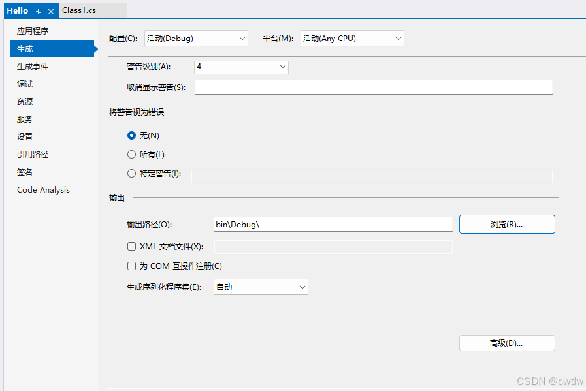
Task: Open the Code Analysis page
Action: click(43, 189)
